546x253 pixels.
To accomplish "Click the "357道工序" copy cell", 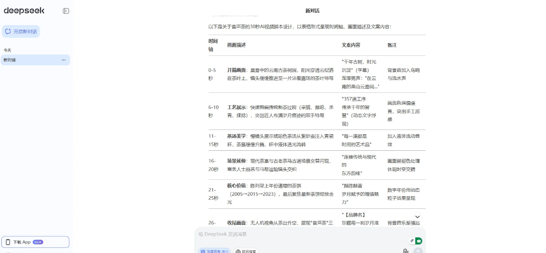I will [x=360, y=111].
